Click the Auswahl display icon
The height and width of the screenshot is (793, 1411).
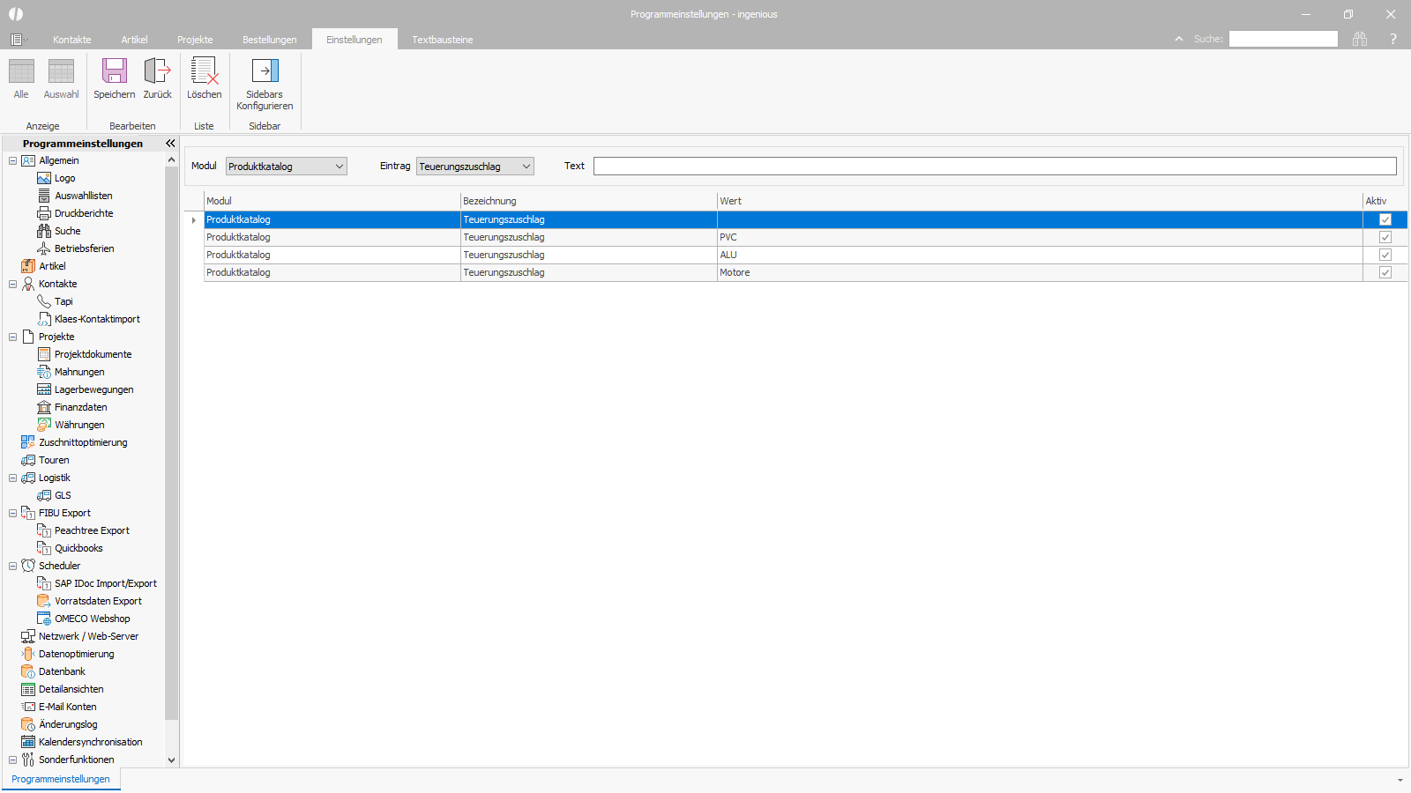(61, 70)
